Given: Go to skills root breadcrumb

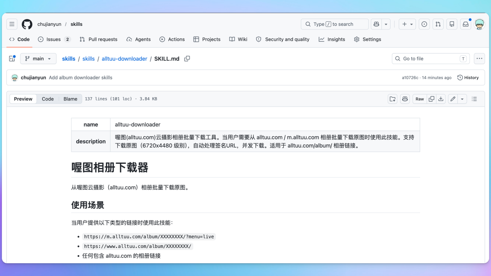Looking at the screenshot, I should tap(69, 59).
